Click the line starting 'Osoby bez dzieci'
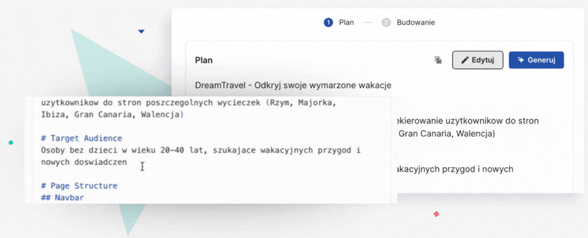 [x=201, y=151]
